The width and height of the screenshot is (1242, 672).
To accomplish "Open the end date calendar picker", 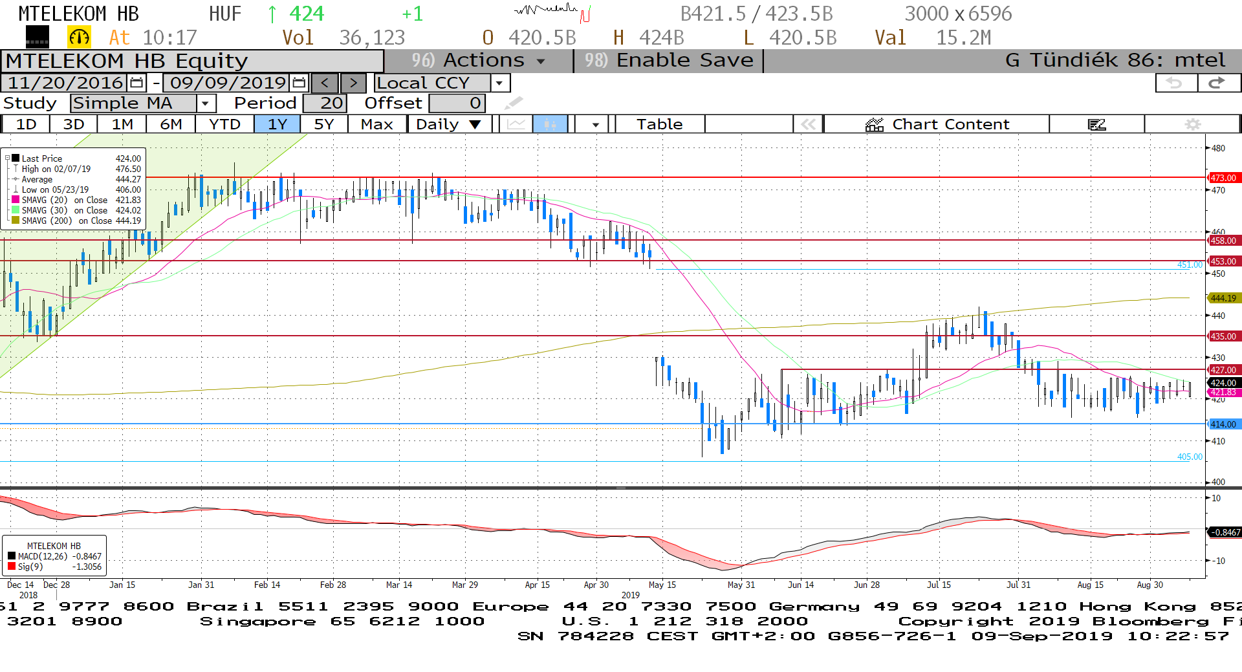I will click(299, 83).
